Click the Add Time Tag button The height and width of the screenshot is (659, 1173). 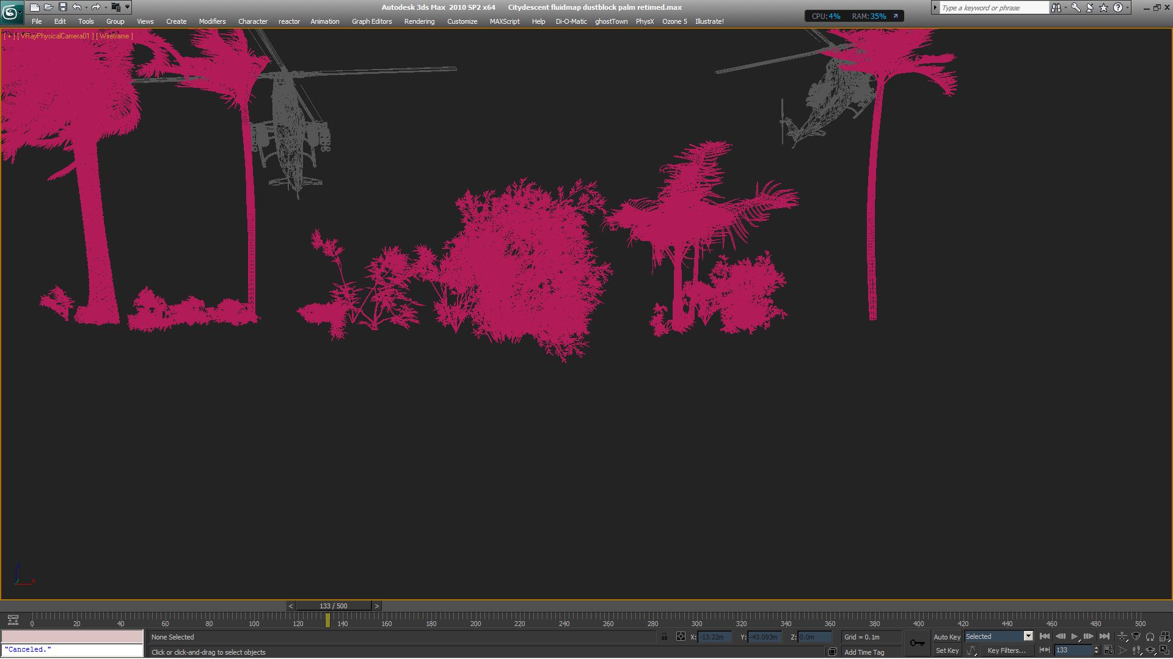click(864, 652)
